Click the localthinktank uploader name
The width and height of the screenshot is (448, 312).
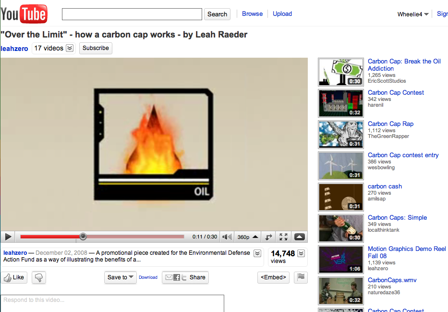pyautogui.click(x=384, y=230)
